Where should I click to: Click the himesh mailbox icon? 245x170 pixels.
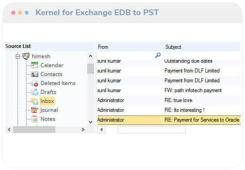[26, 56]
